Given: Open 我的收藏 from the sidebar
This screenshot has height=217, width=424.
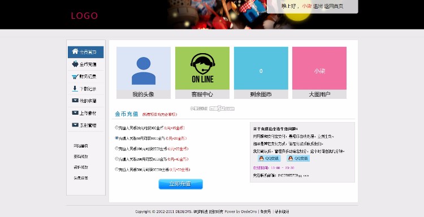Looking at the screenshot, I should pyautogui.click(x=85, y=101).
